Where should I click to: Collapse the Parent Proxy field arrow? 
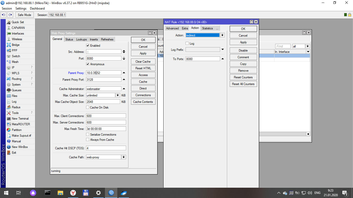[x=124, y=73]
